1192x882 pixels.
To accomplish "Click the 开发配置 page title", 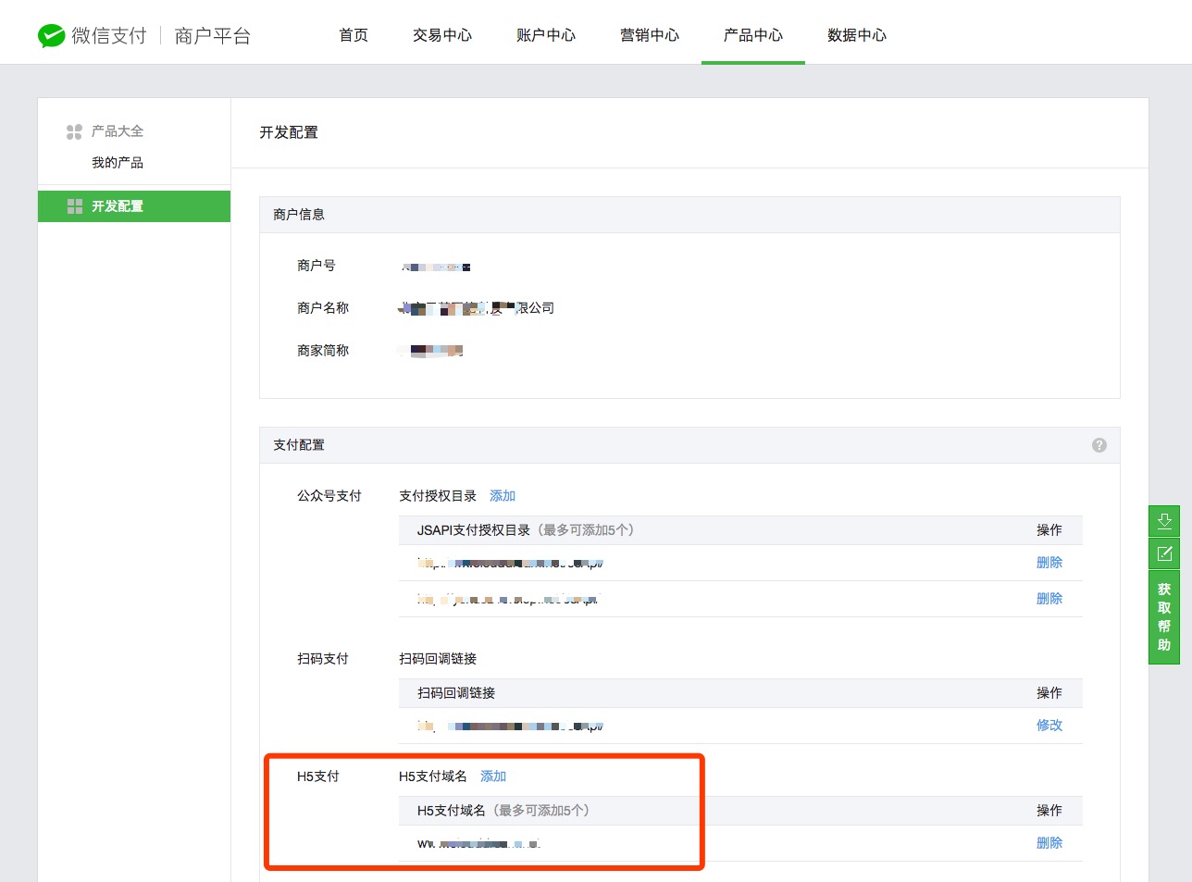I will coord(289,132).
